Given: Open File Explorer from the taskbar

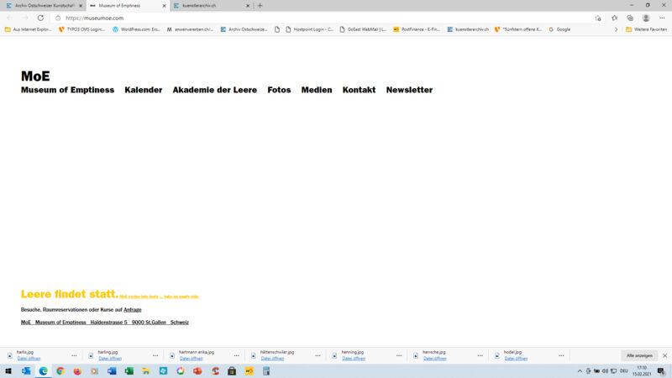Looking at the screenshot, I should click(x=146, y=371).
